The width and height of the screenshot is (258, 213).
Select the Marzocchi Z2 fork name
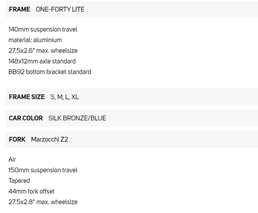pyautogui.click(x=50, y=140)
